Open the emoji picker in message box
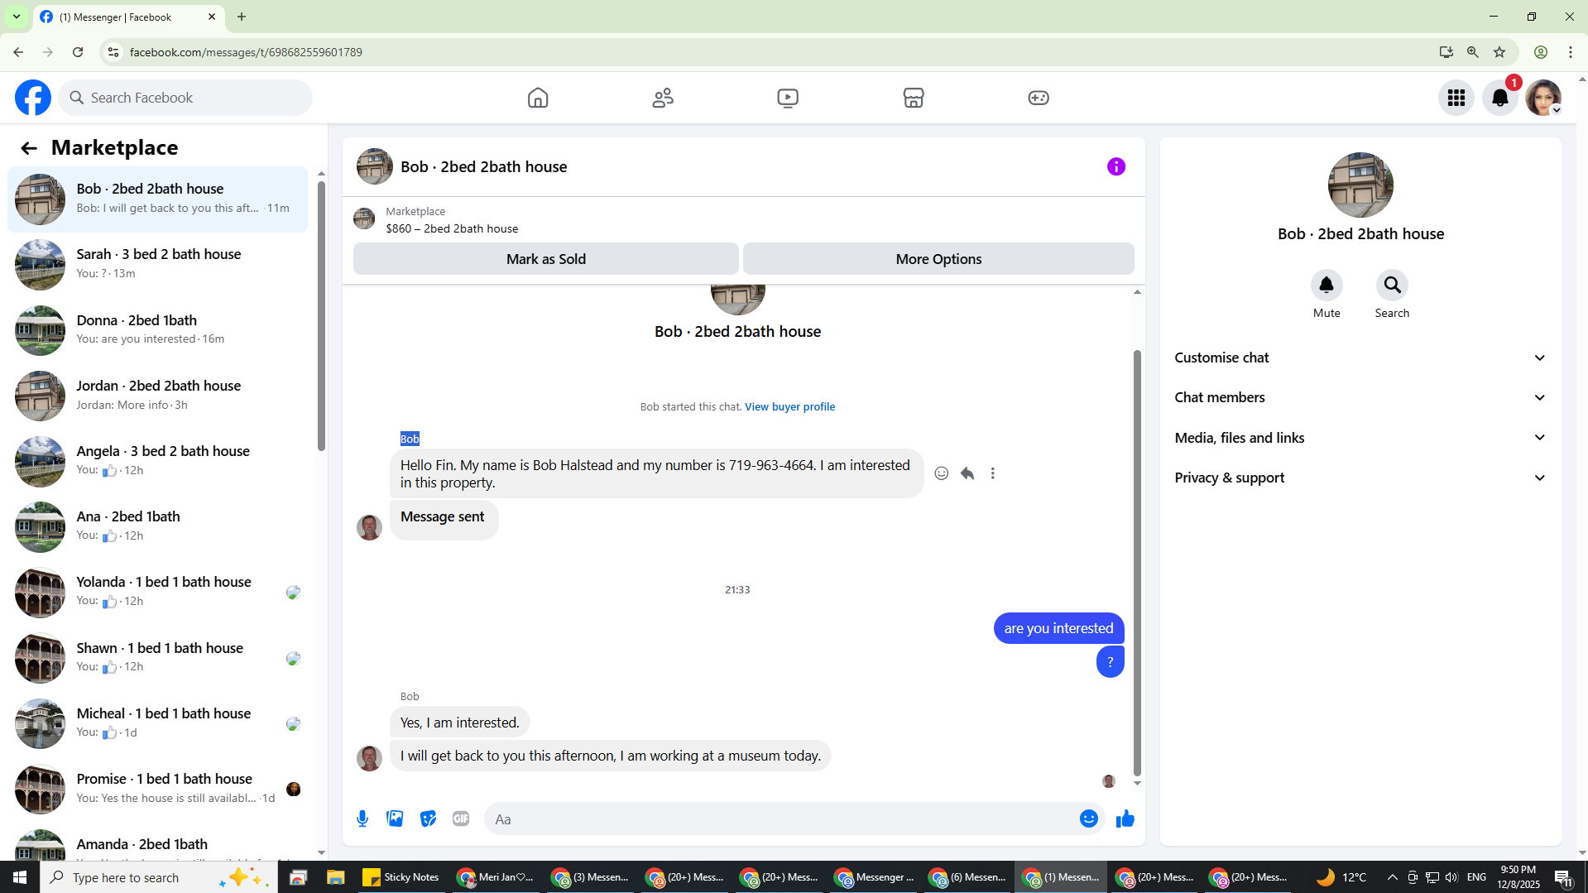 pyautogui.click(x=1089, y=819)
